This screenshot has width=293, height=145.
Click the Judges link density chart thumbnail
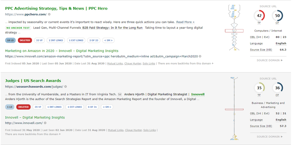(234, 108)
